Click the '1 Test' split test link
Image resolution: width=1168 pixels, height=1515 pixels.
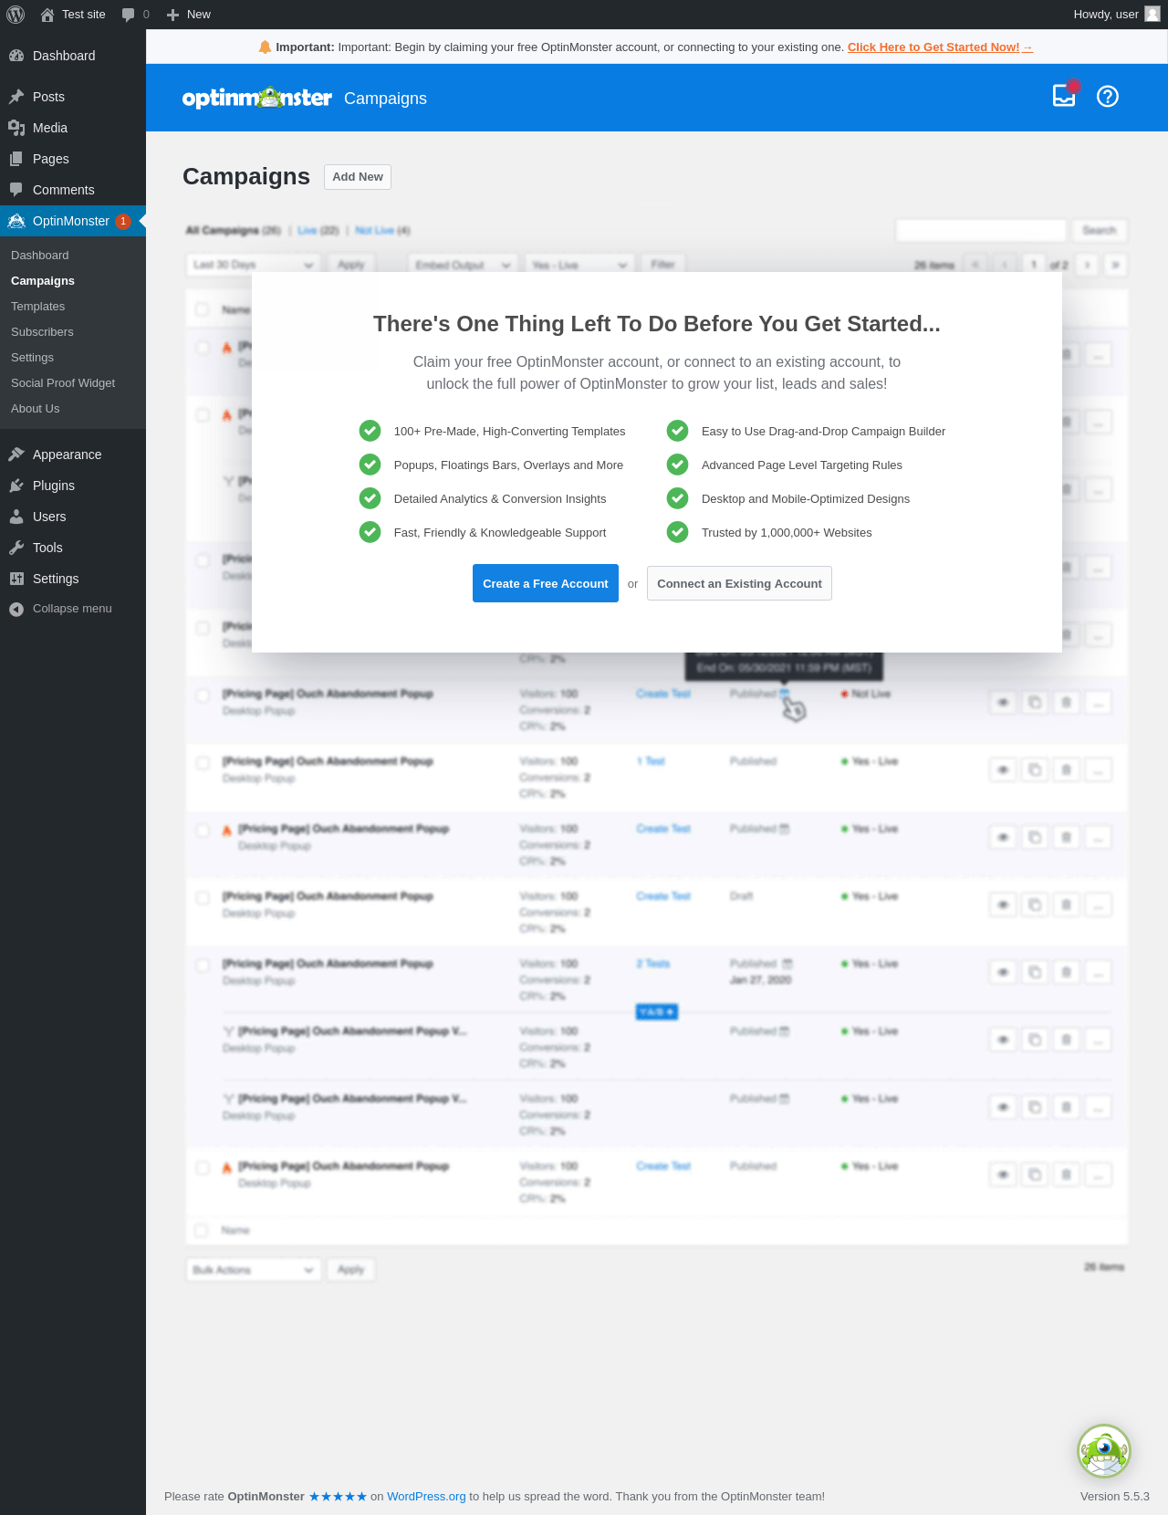click(651, 761)
